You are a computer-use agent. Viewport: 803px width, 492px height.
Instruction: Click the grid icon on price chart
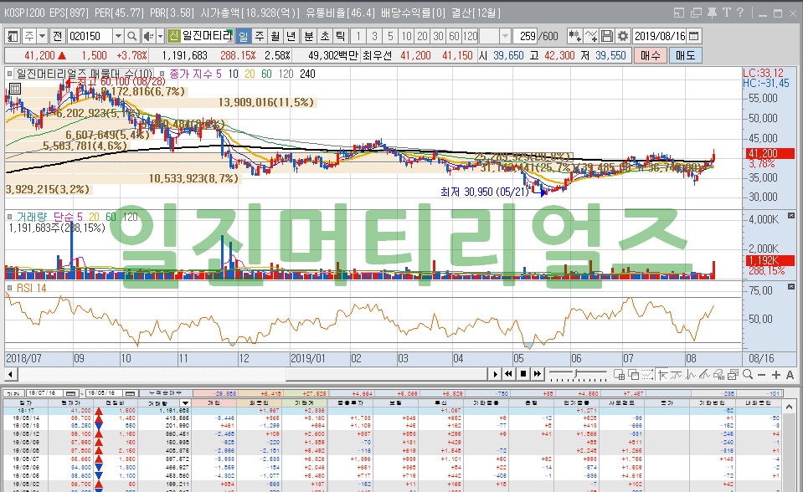tap(15, 88)
